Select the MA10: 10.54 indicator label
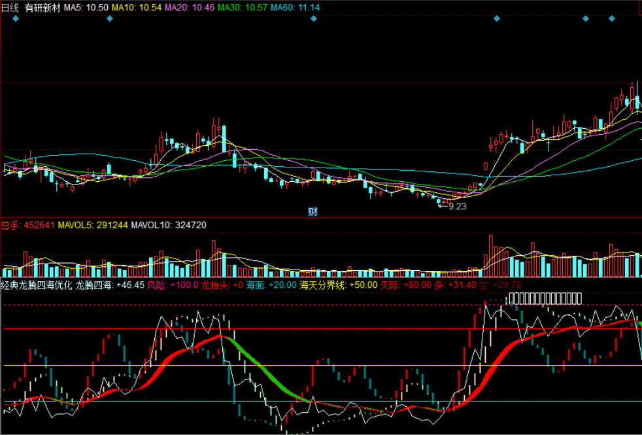642x435 pixels. pos(137,7)
